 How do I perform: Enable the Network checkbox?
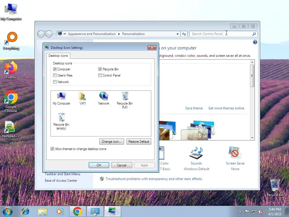click(x=55, y=82)
